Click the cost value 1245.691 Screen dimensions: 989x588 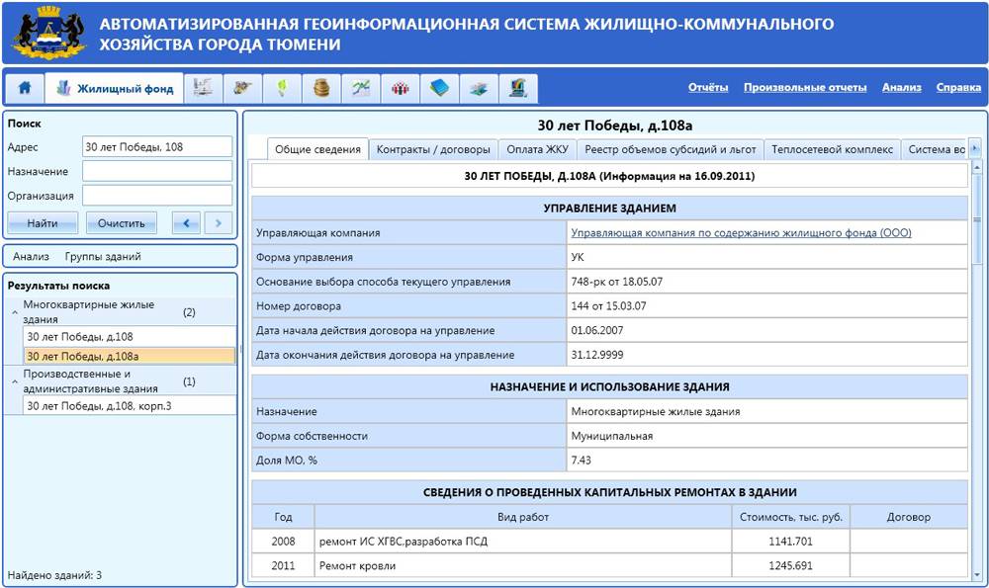click(x=791, y=565)
